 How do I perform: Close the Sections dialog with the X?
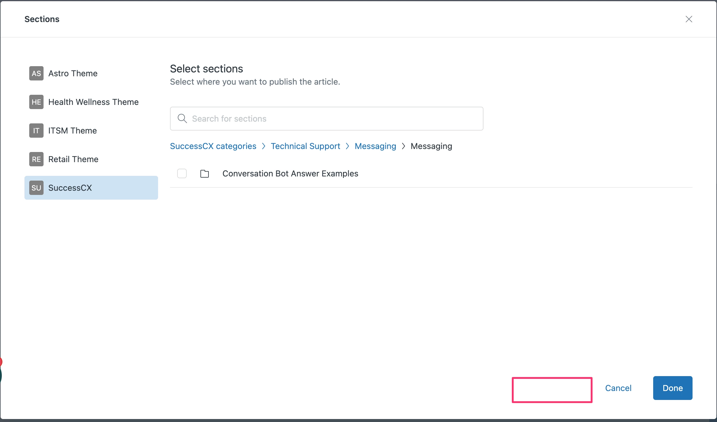click(689, 19)
